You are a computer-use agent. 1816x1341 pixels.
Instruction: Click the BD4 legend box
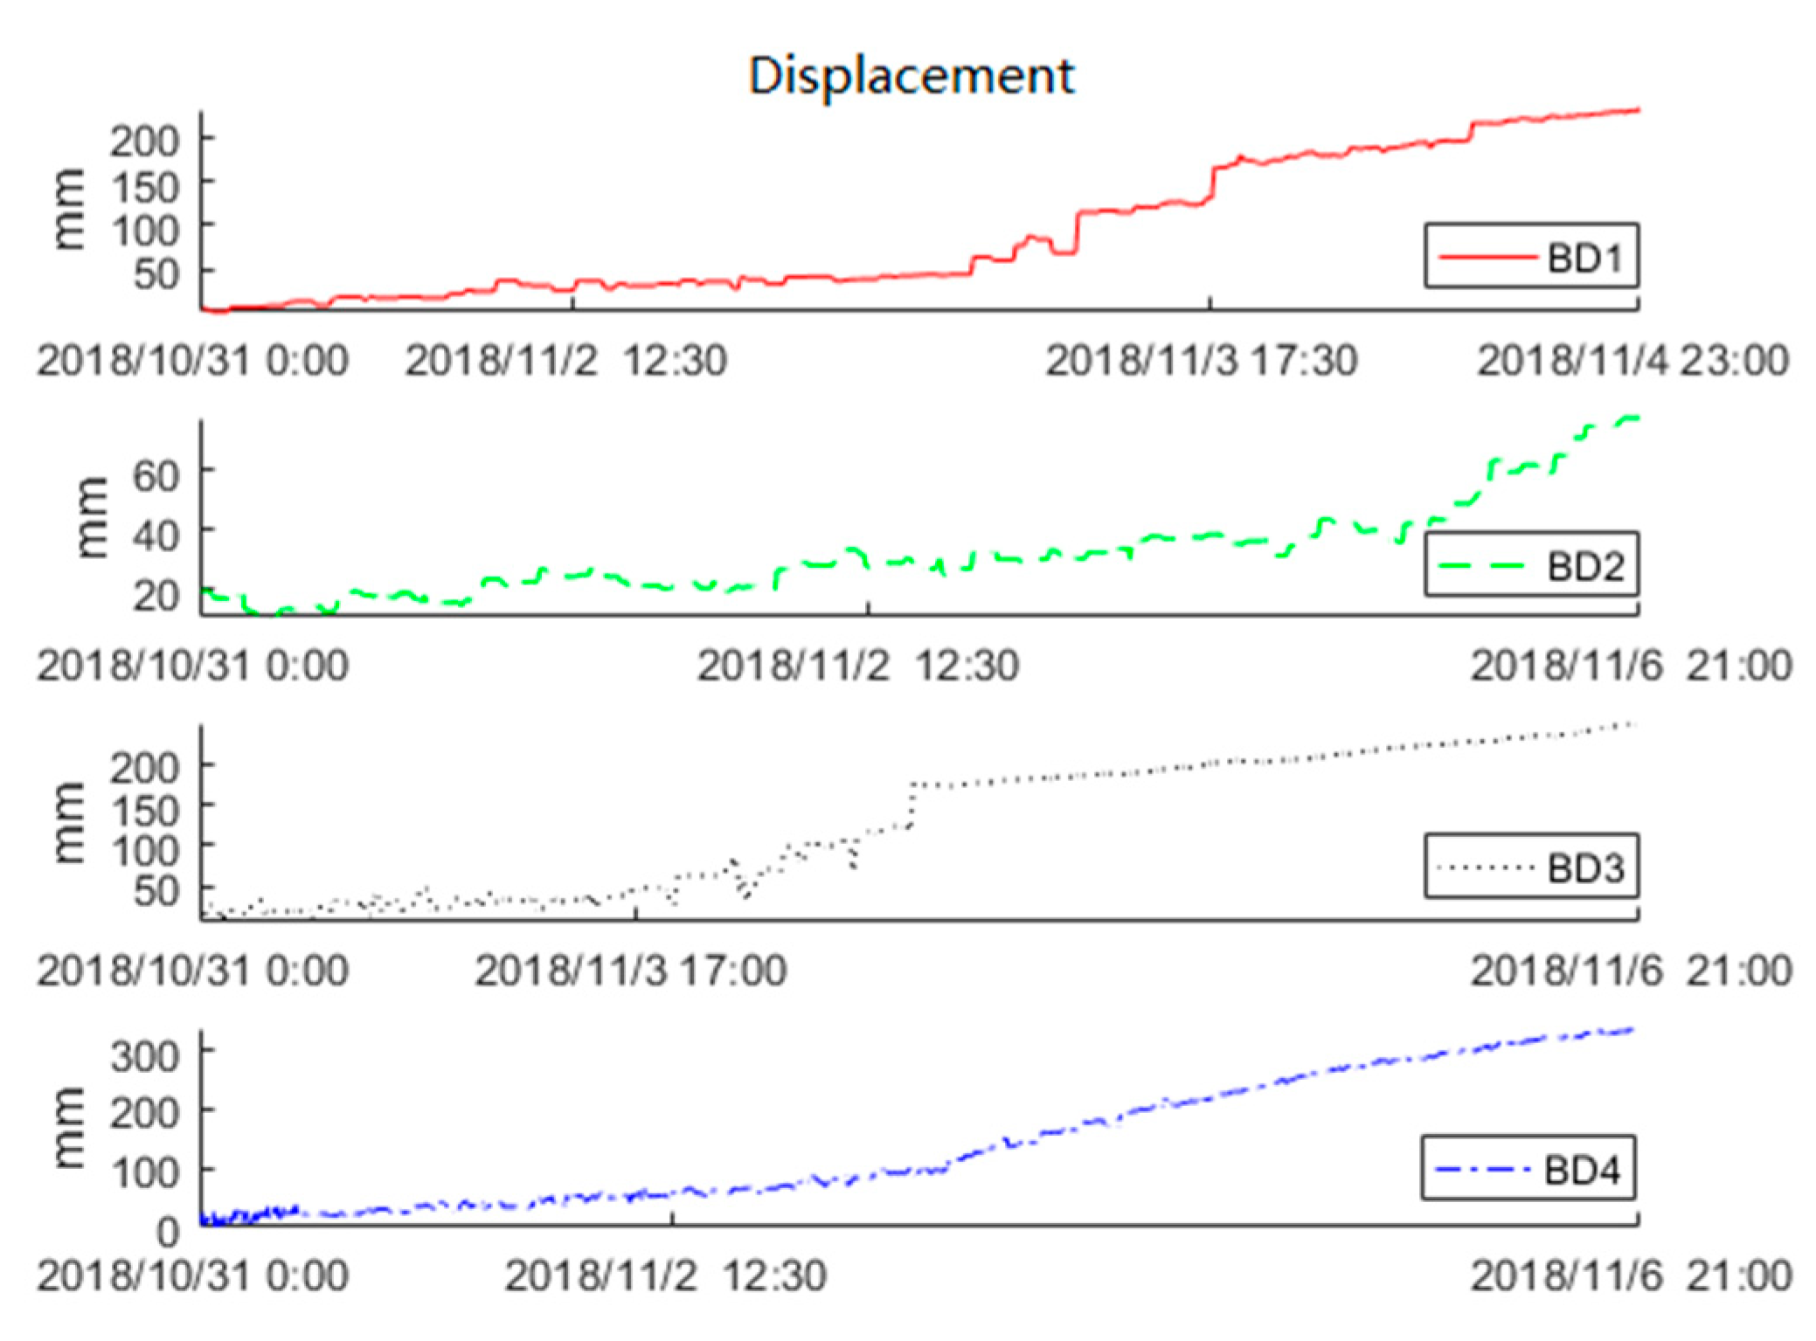[x=1528, y=1168]
